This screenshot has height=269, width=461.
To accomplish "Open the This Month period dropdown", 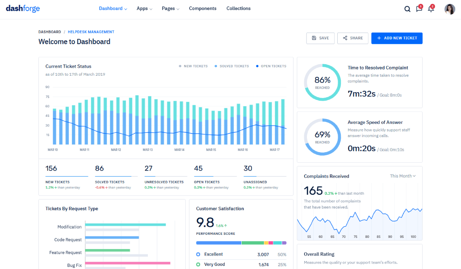I will point(403,176).
